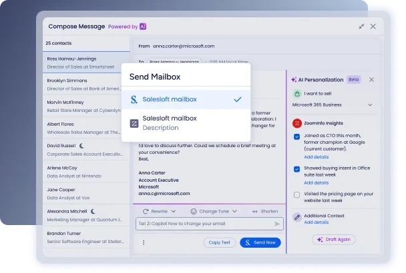Toggle the Joined as CTO insight checkbox

pos(297,136)
